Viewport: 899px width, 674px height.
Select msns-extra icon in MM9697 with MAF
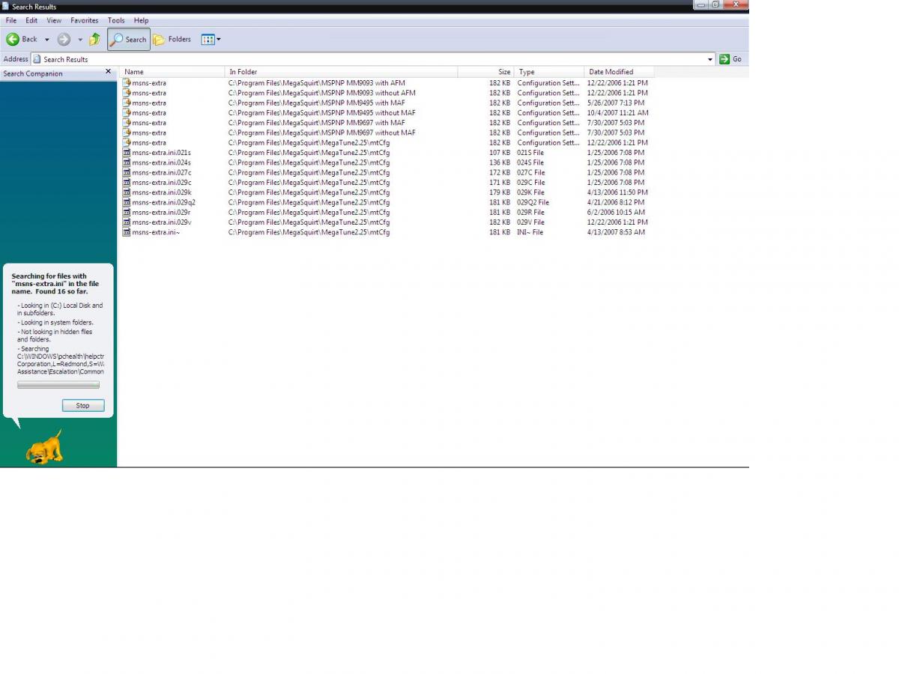click(x=127, y=122)
